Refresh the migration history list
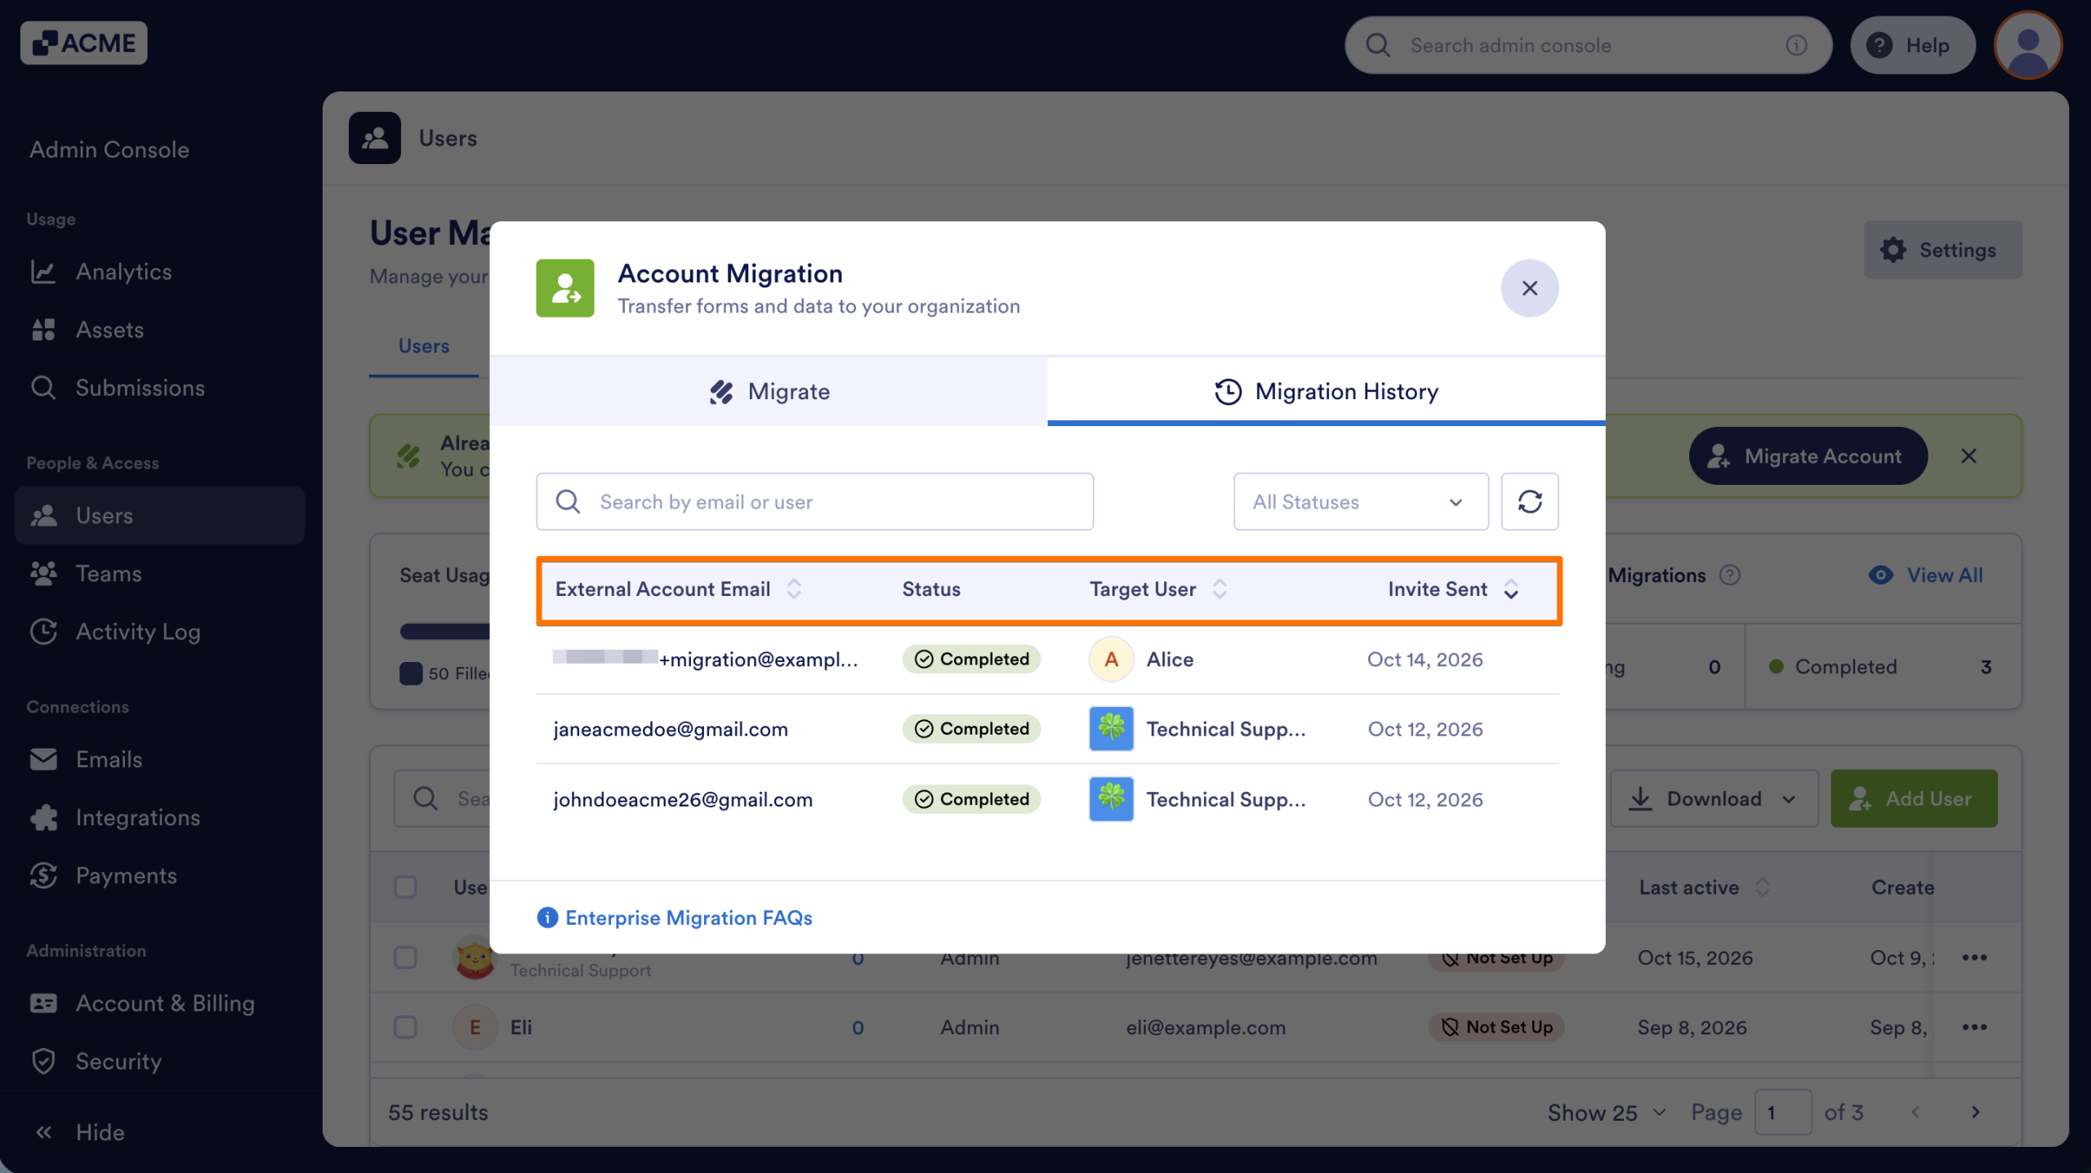The width and height of the screenshot is (2091, 1173). pos(1529,501)
